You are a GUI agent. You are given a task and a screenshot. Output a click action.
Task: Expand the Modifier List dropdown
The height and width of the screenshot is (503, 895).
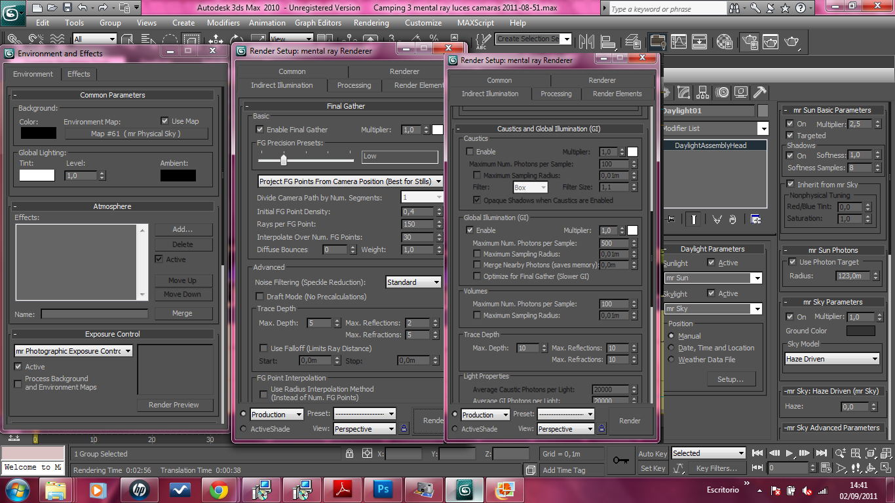714,128
